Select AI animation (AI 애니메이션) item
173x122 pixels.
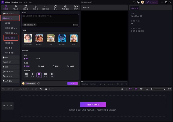(x=10, y=38)
